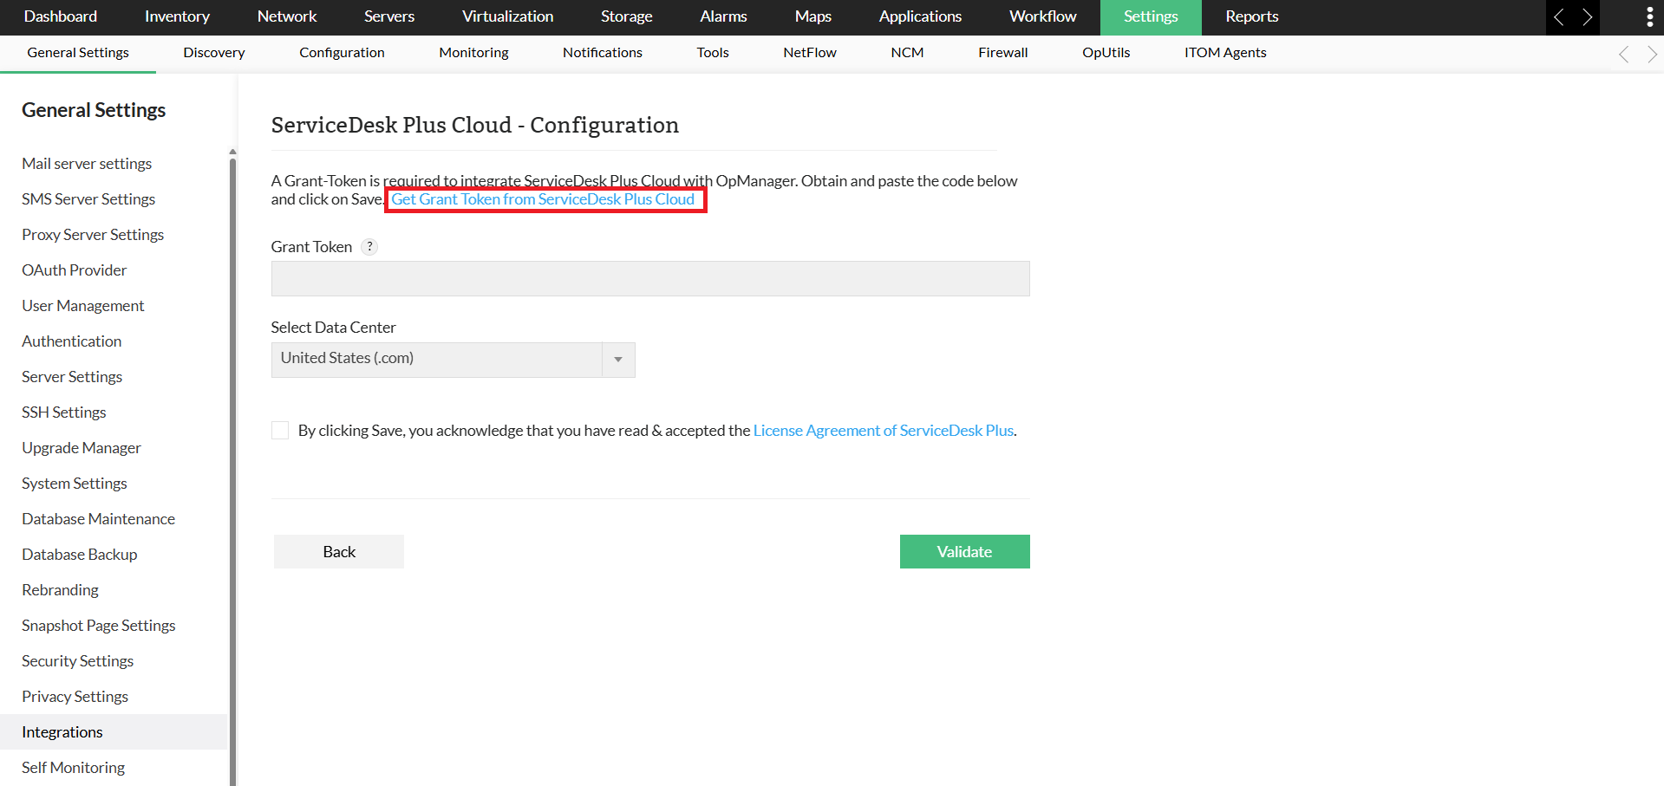Click the top bar next arrow icon
The height and width of the screenshot is (786, 1664).
(1587, 17)
